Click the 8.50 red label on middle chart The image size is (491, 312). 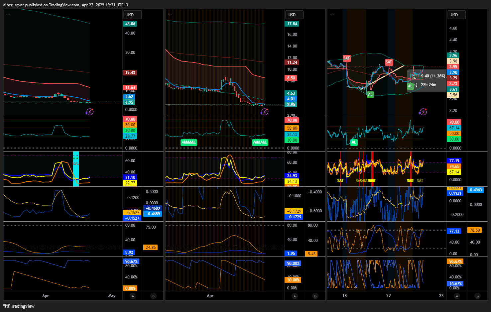coord(291,78)
